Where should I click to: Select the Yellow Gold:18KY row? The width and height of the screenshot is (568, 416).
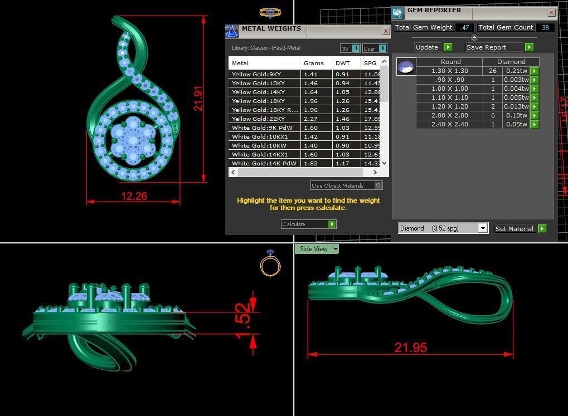pos(304,101)
